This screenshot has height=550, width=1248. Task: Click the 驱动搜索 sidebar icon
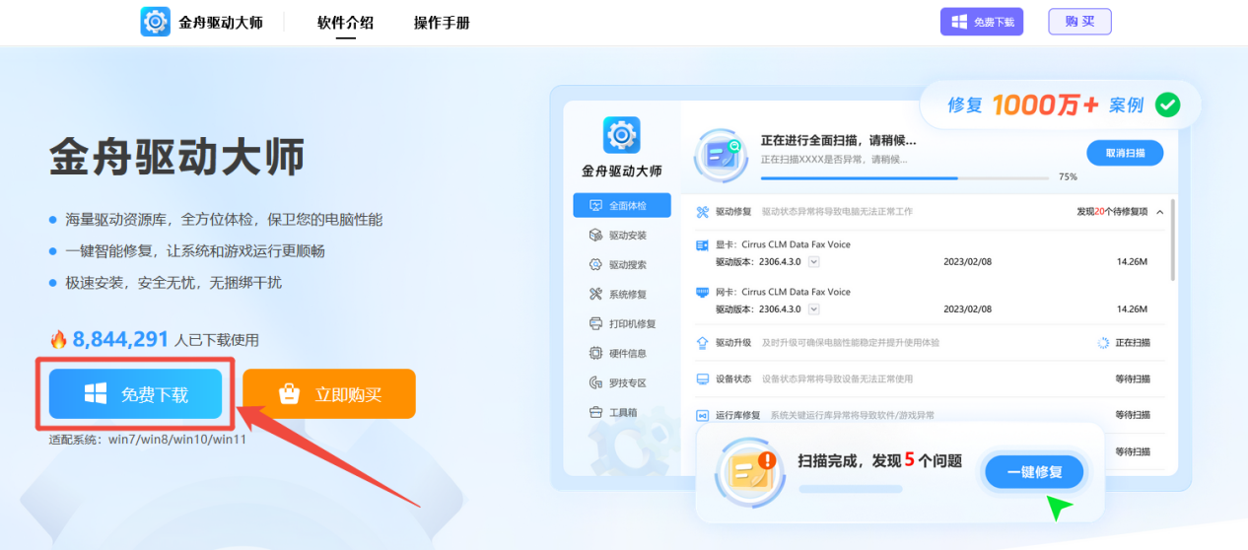(595, 265)
